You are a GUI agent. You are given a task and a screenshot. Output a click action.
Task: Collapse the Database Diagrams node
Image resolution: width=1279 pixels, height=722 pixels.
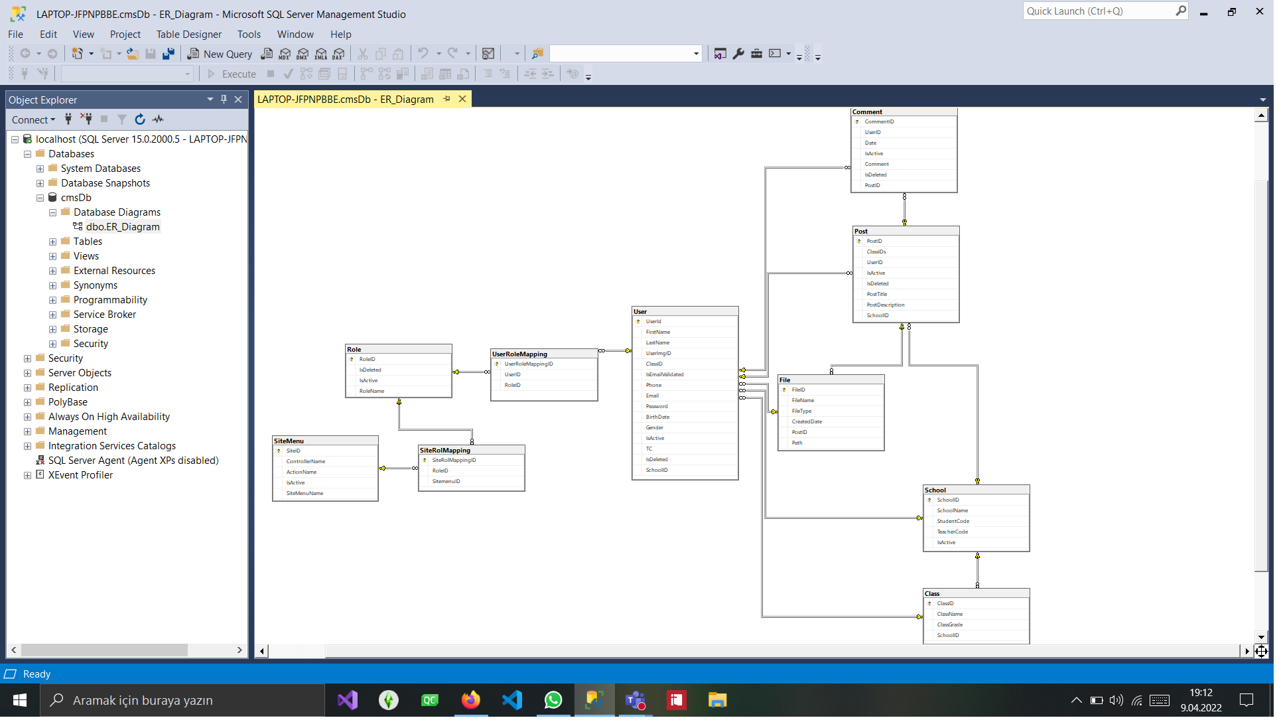(x=52, y=212)
